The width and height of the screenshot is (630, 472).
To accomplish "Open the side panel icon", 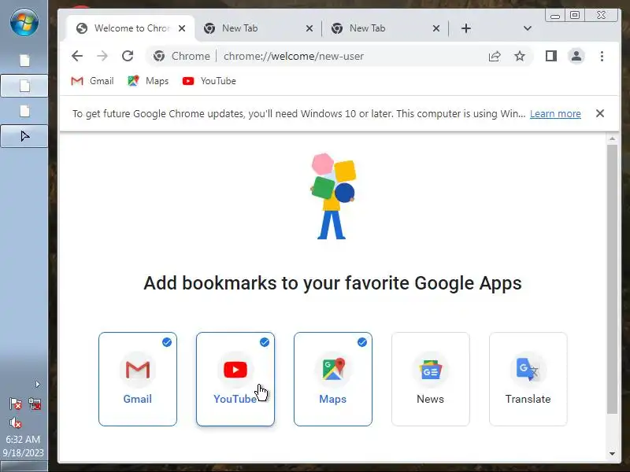I will click(550, 56).
